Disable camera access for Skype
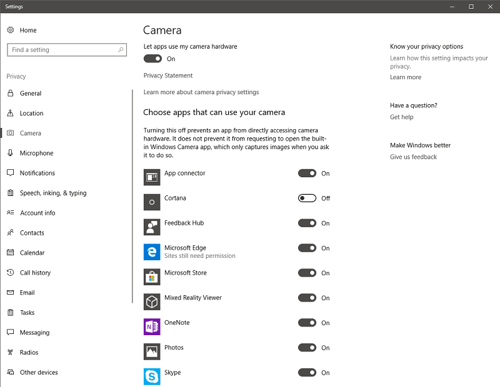Screen dimensions: 500x387 [x=307, y=373]
